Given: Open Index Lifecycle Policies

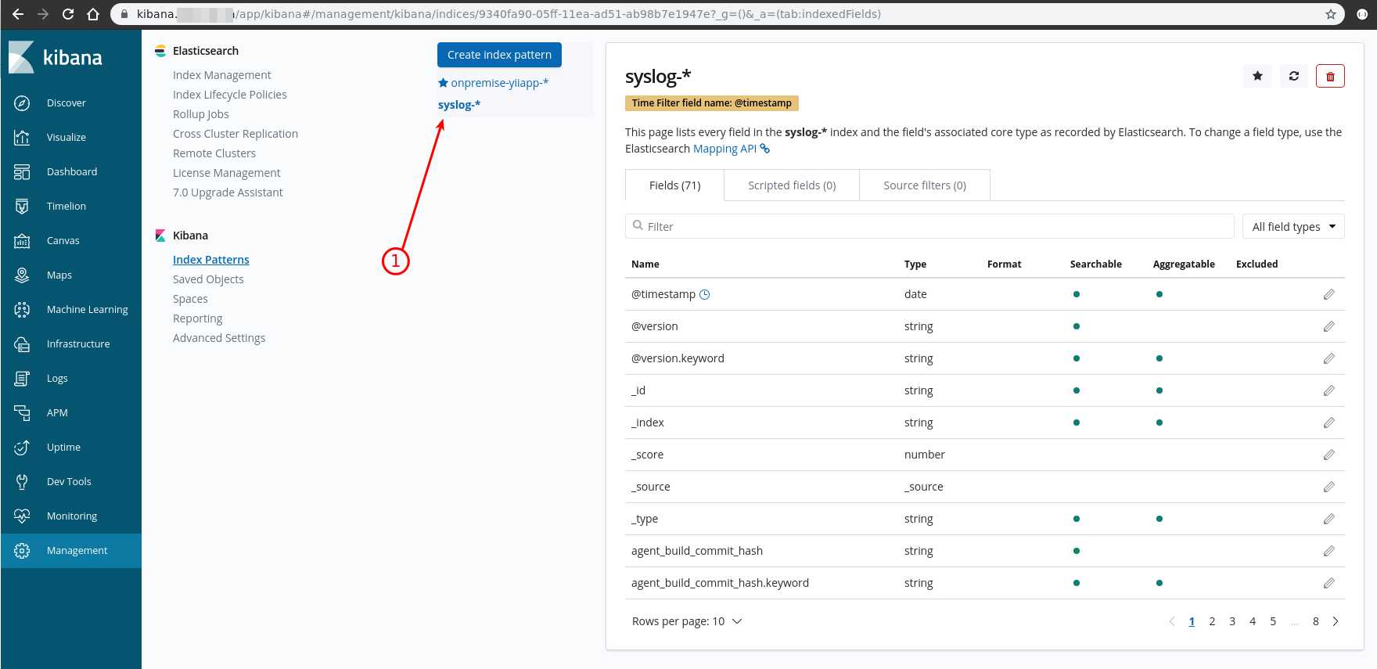Looking at the screenshot, I should [230, 95].
